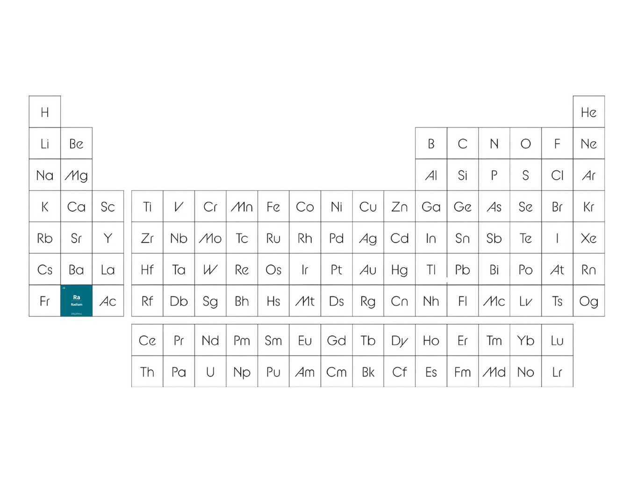Image resolution: width=631 pixels, height=504 pixels.
Task: Select the Helium (He) element tile
Action: coord(589,112)
